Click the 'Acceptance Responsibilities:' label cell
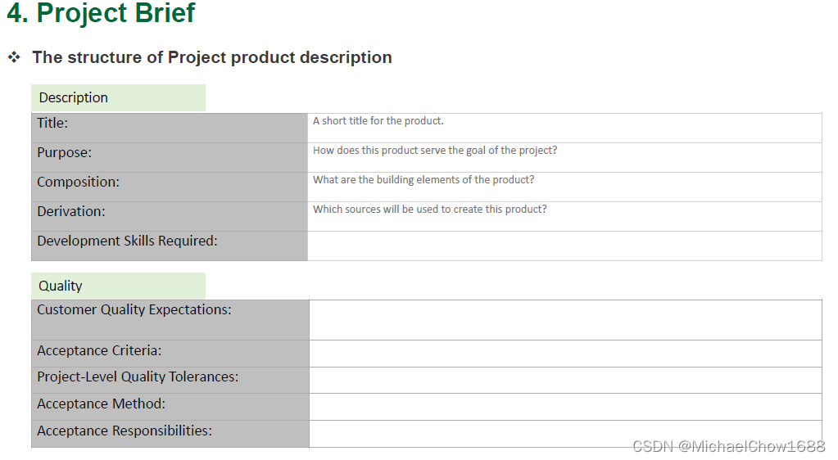Viewport: 838px width, 460px height. [125, 431]
